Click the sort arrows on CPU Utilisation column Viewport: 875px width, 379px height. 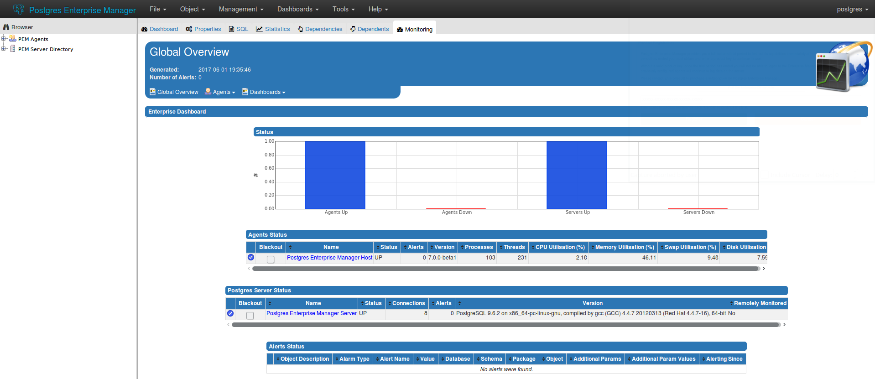coord(533,247)
